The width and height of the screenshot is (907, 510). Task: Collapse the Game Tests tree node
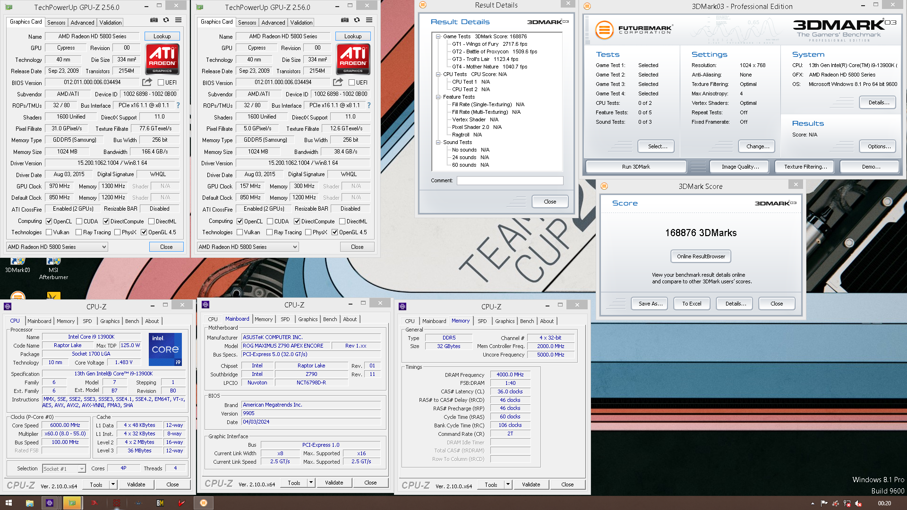438,36
